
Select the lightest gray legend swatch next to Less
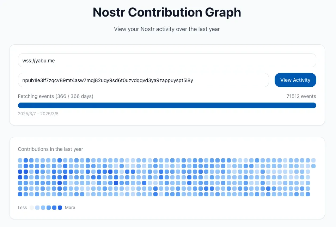point(32,208)
